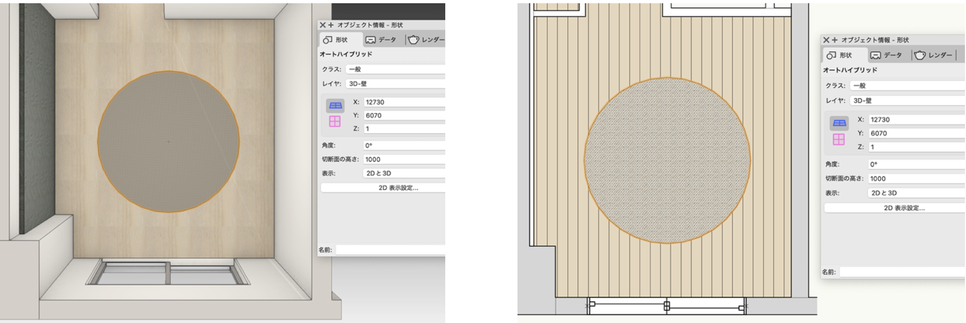Switch to the データ tab beside the rendered view
This screenshot has width=966, height=323.
click(381, 40)
